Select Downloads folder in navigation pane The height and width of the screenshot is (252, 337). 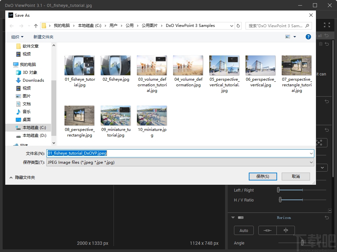click(33, 80)
